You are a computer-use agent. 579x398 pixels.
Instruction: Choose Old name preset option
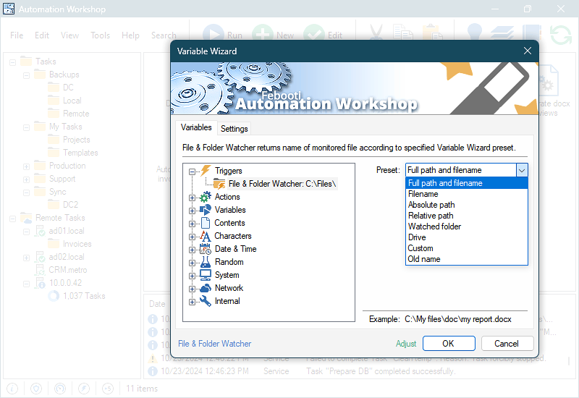tap(467, 259)
